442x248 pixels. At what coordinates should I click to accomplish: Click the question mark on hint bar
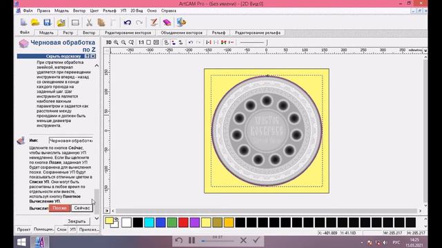click(88, 56)
